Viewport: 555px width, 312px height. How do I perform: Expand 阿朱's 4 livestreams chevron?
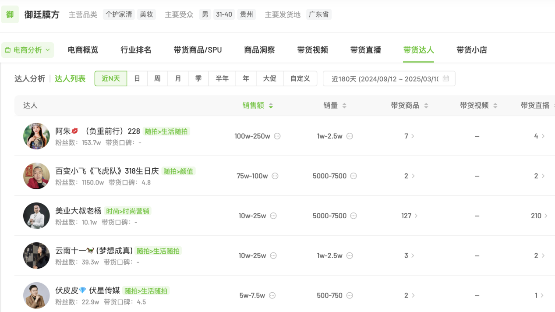click(x=543, y=136)
